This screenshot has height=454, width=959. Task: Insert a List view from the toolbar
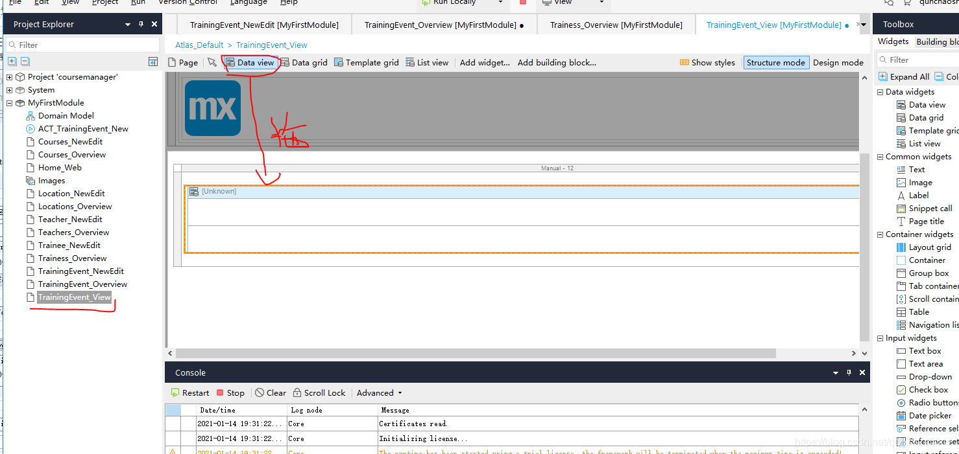click(410, 63)
